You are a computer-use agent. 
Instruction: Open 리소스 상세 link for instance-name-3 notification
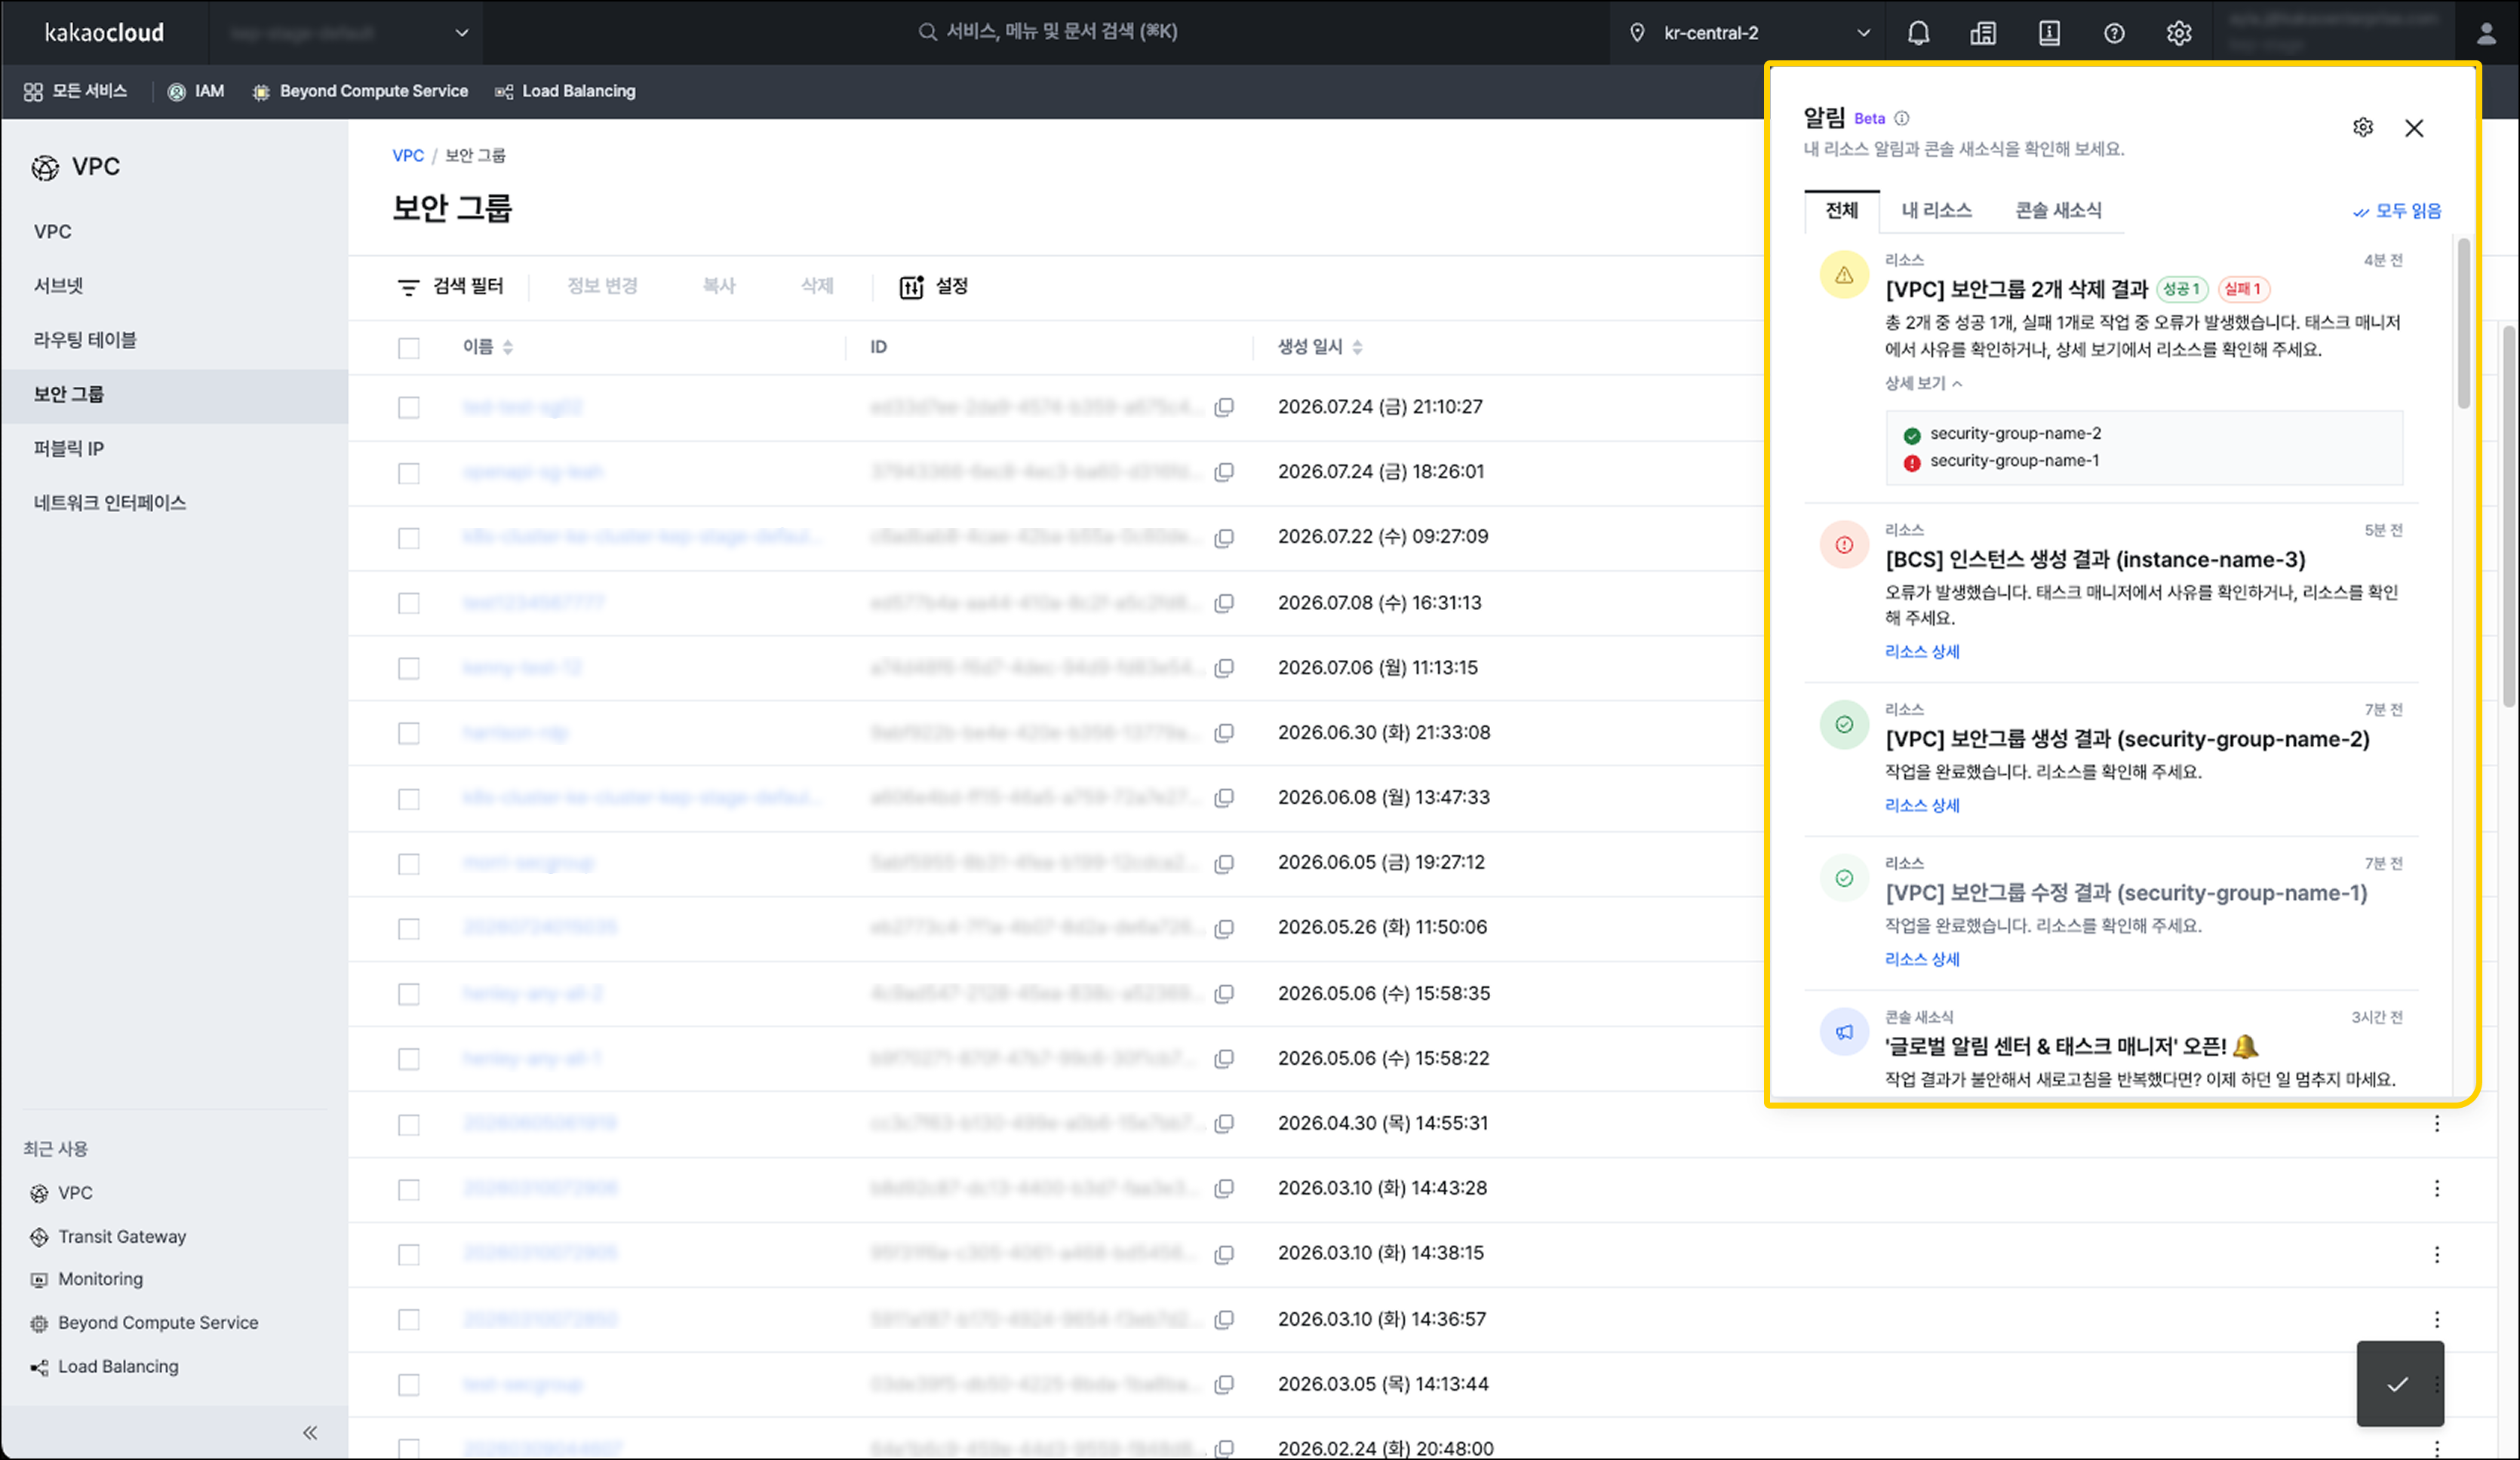pos(1922,652)
